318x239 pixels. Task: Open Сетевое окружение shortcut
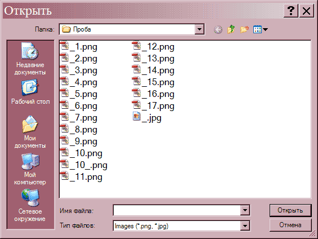[30, 206]
